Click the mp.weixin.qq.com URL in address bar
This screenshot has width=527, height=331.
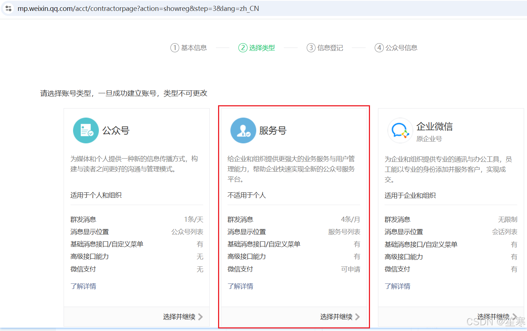click(x=138, y=8)
